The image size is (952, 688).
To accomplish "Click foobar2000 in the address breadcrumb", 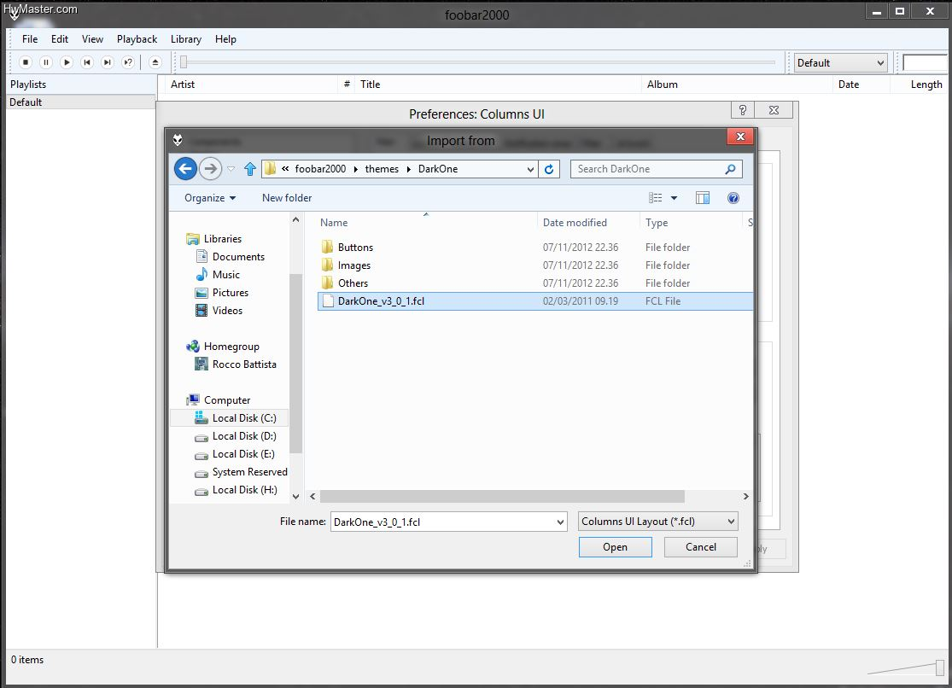I will pos(320,169).
